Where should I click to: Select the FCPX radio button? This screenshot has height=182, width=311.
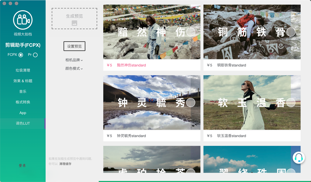coord(21,55)
